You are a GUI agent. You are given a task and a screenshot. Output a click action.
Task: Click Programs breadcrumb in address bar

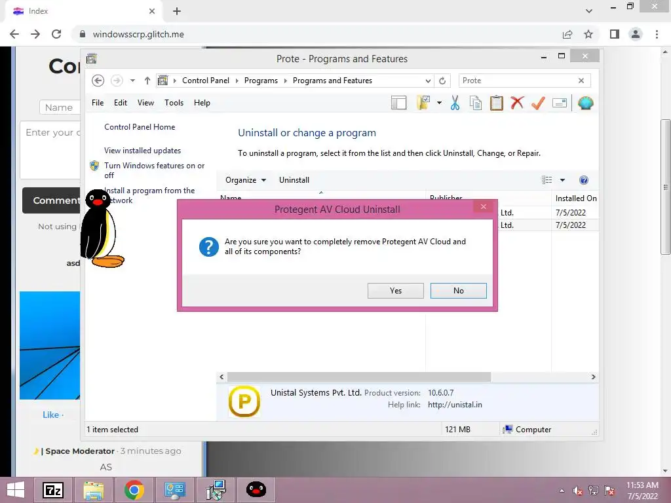261,81
